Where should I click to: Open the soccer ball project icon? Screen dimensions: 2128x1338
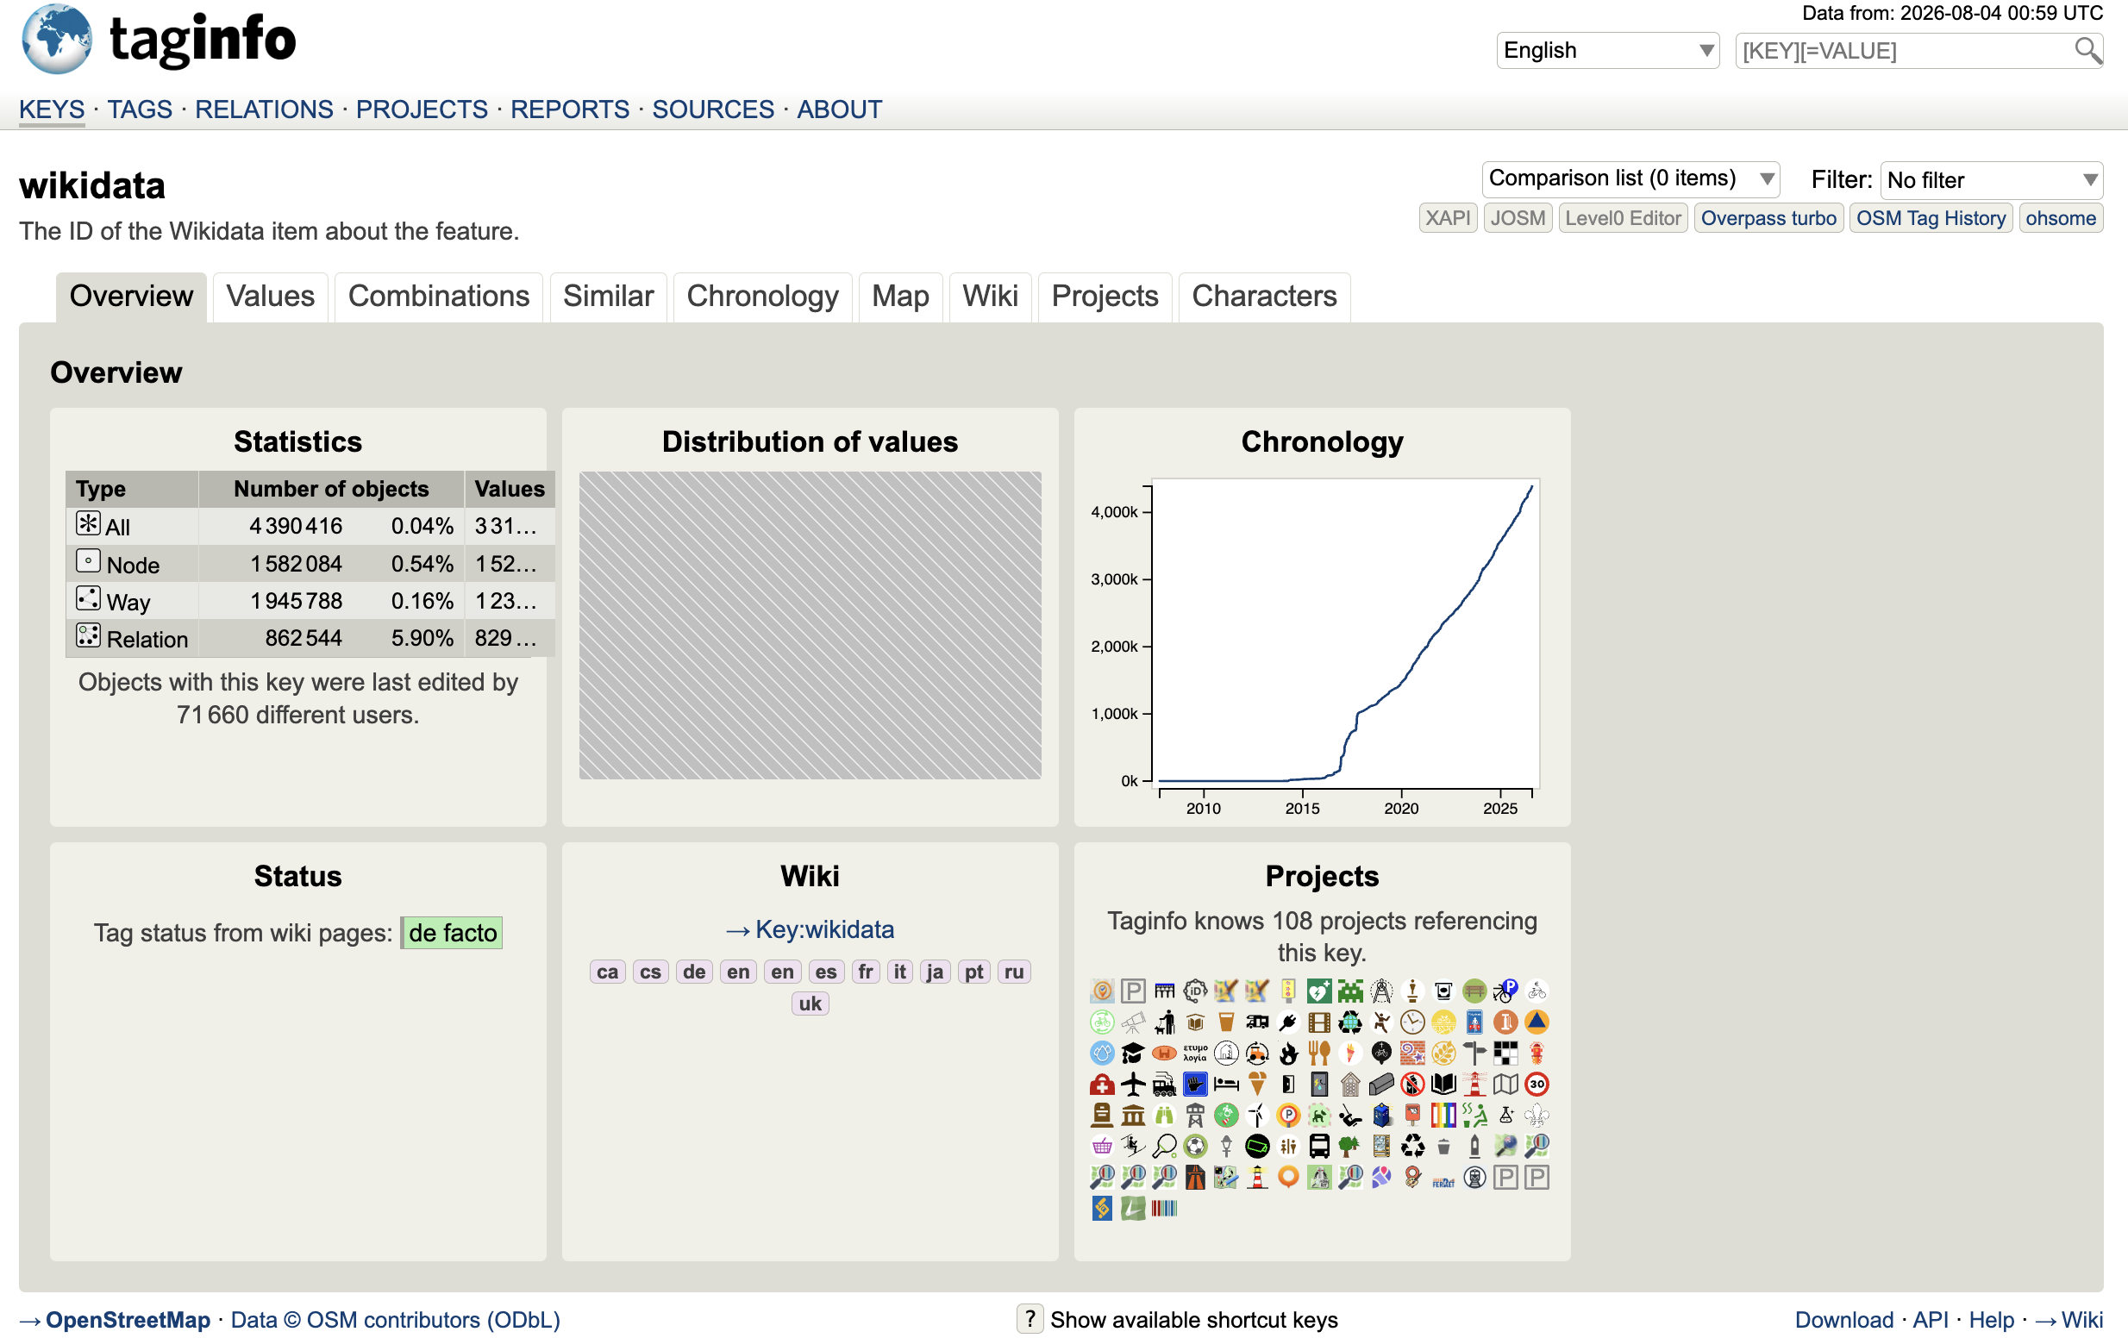[x=1195, y=1147]
